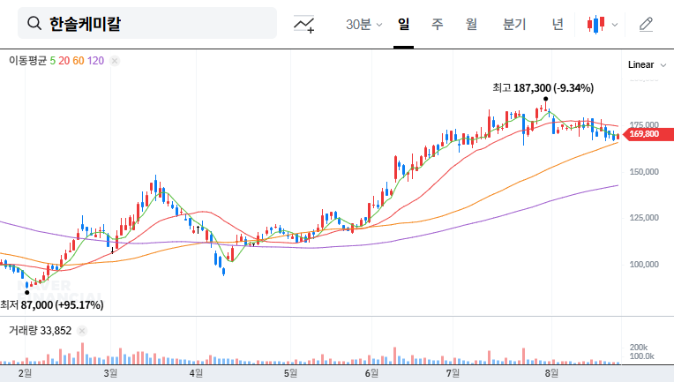Click the 7월 date axis label
The width and height of the screenshot is (674, 382).
[x=453, y=373]
